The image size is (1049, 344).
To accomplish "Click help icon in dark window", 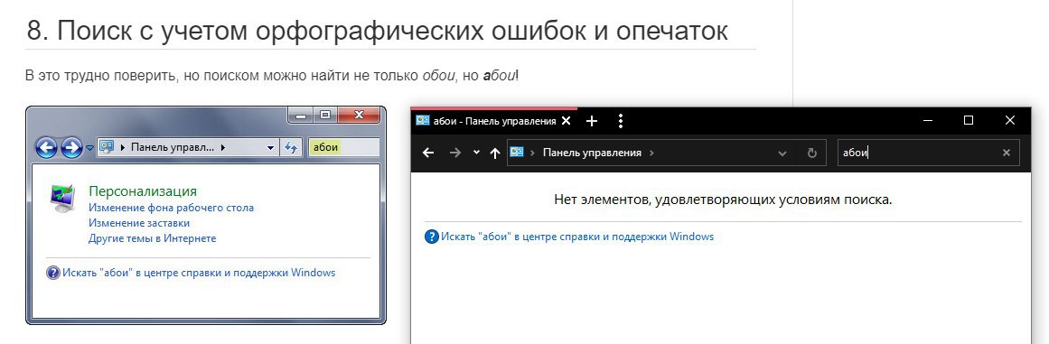I will coord(432,237).
